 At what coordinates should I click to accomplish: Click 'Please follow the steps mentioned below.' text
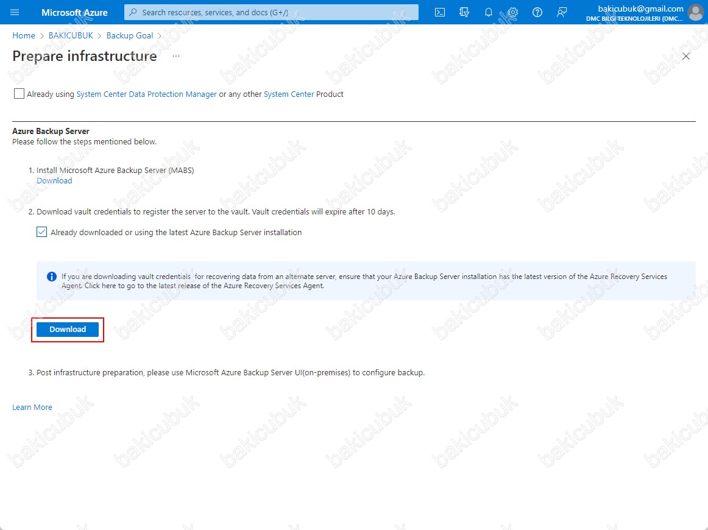(x=85, y=142)
